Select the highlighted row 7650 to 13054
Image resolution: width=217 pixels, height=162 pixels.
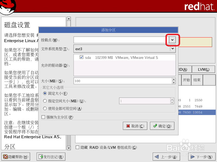(197, 112)
